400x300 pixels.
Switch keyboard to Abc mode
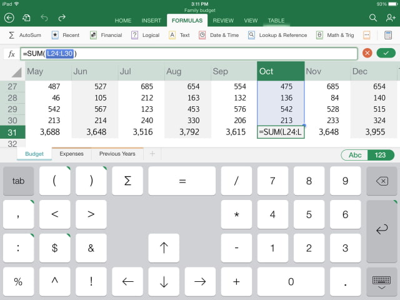click(355, 155)
